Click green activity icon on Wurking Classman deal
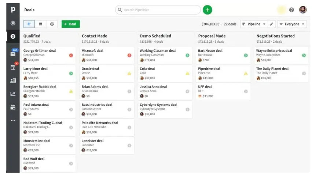Image resolution: width=312 pixels, height=174 pixels. click(x=187, y=55)
